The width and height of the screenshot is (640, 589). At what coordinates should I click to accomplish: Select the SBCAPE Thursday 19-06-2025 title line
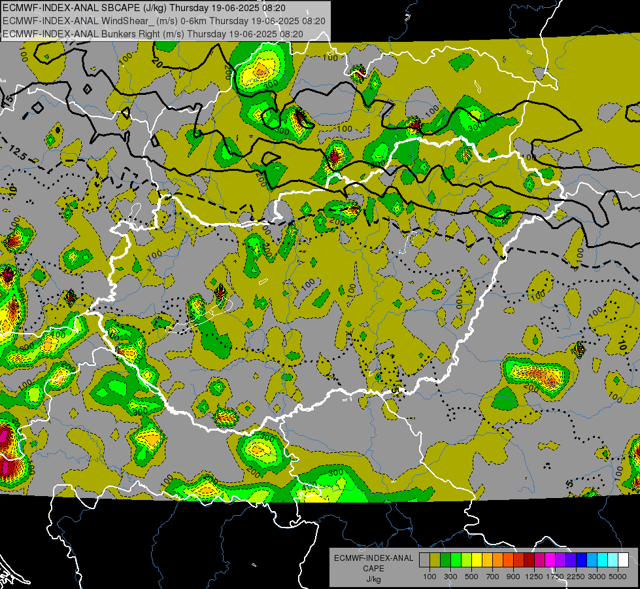click(x=144, y=8)
